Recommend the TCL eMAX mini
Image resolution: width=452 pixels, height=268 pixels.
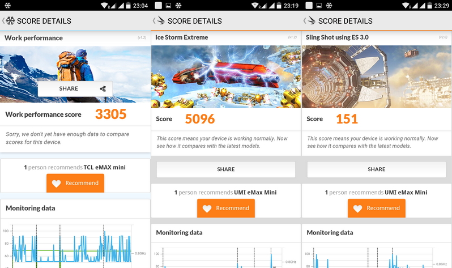[75, 183]
